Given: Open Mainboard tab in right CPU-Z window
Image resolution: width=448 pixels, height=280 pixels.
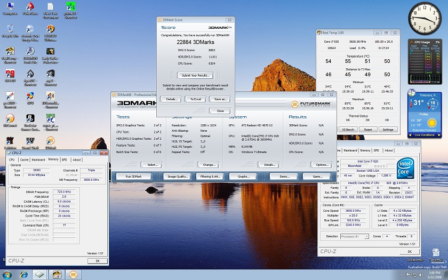Looking at the screenshot, I should (x=350, y=150).
